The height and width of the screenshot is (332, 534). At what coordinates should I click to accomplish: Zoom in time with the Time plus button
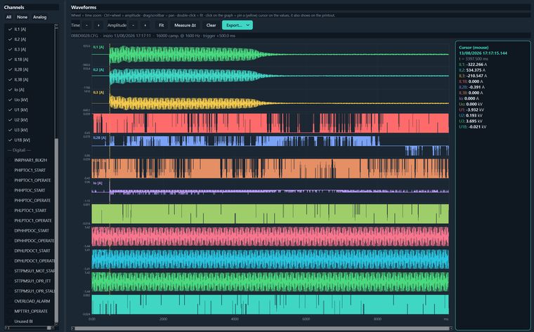pyautogui.click(x=98, y=25)
